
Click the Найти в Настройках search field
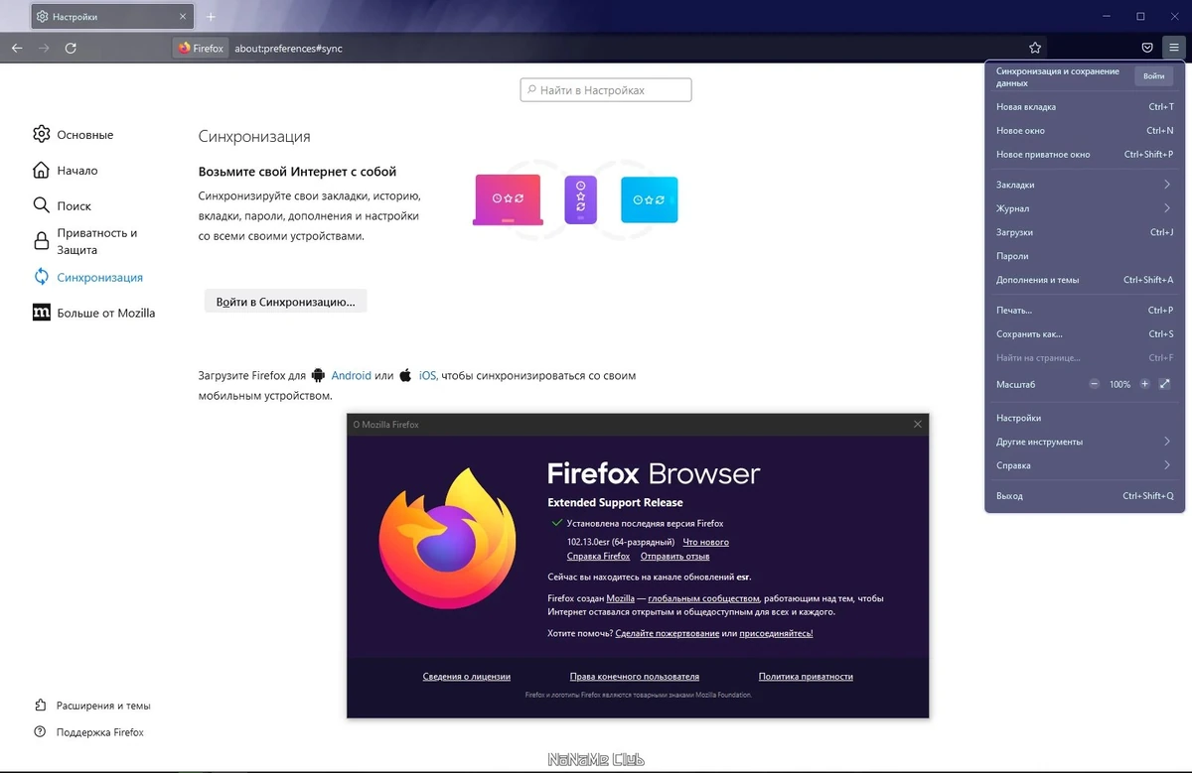(x=606, y=90)
